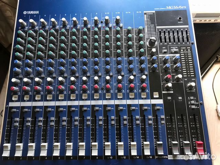Turn the channel 3 gain knob
The image size is (220, 165).
coord(43,22)
